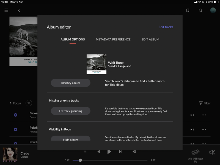Screen dimensions: 220x165
Task: Switch to the Metadata Preference tab
Action: pos(113,39)
